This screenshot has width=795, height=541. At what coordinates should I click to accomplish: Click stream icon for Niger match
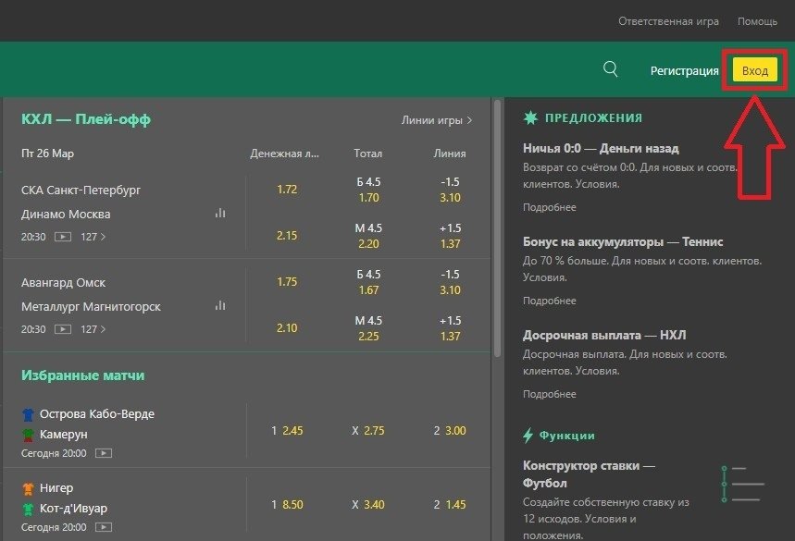(104, 527)
